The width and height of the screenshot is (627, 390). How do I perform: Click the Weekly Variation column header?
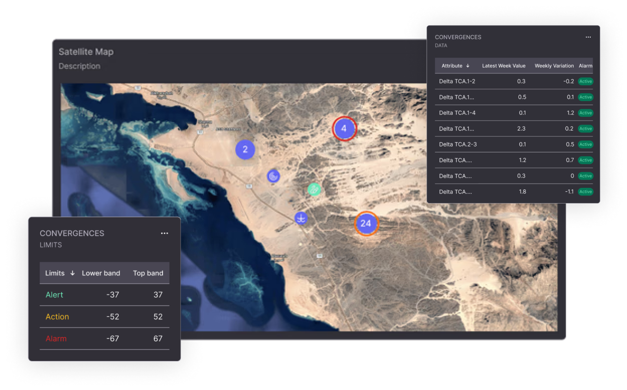554,66
